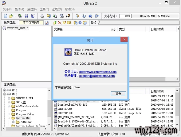
Task: Click the Open file folder icon
Action: [11, 16]
